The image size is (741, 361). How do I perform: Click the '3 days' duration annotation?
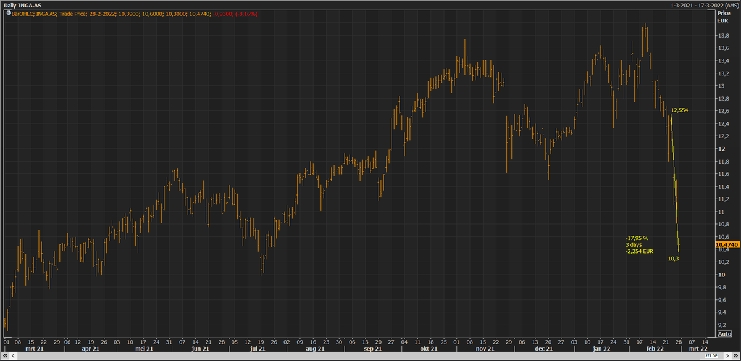tap(633, 244)
